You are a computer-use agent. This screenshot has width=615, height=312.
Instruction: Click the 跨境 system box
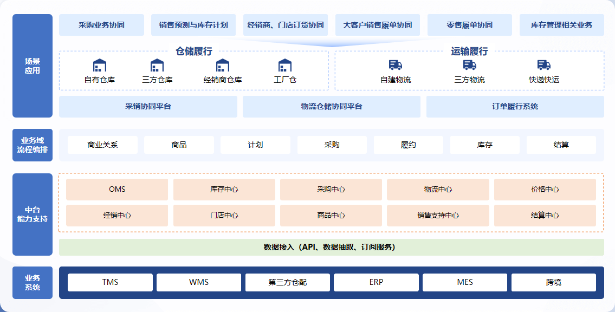553,282
